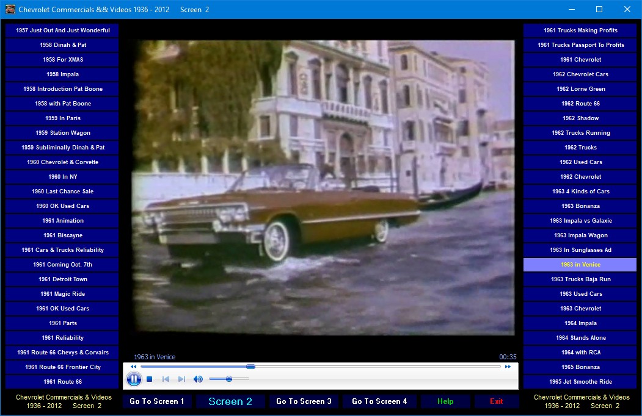
Task: Skip to next track icon
Action: (x=181, y=379)
